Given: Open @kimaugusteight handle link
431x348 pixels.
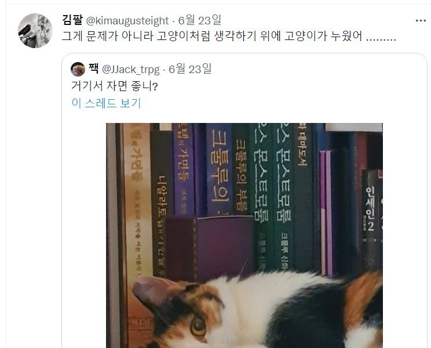Looking at the screenshot, I should 127,21.
